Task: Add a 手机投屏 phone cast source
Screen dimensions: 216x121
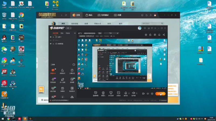Action: (111, 94)
